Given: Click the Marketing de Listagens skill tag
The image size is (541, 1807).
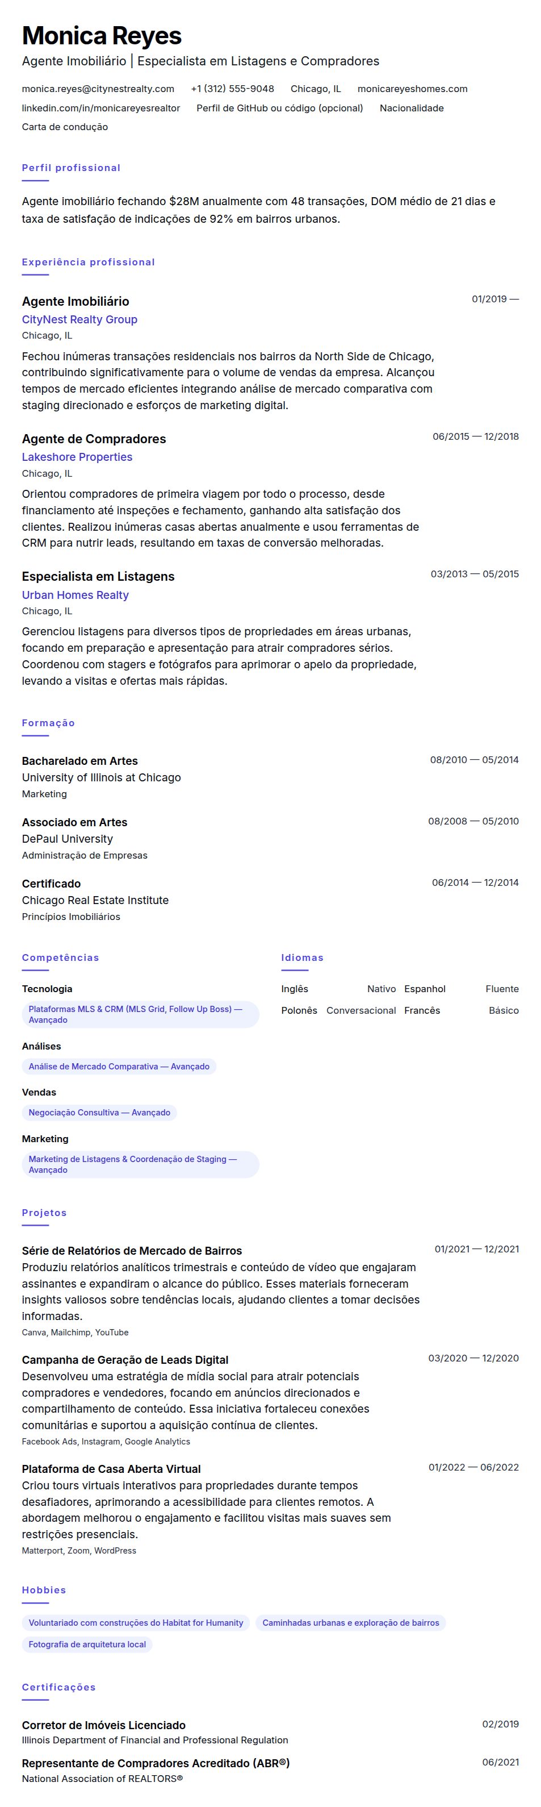Looking at the screenshot, I should 140,1164.
